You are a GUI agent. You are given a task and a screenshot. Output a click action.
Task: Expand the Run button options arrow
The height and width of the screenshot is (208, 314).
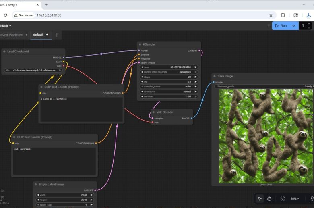pyautogui.click(x=293, y=25)
